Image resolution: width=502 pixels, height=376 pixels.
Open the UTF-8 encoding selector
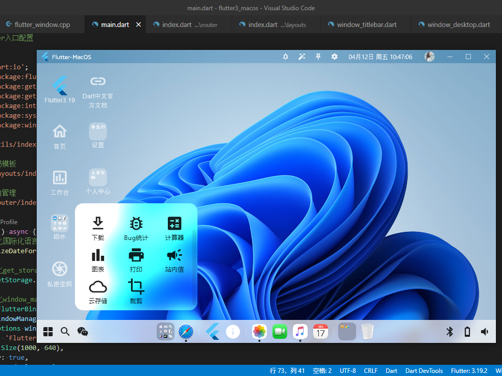tap(347, 370)
